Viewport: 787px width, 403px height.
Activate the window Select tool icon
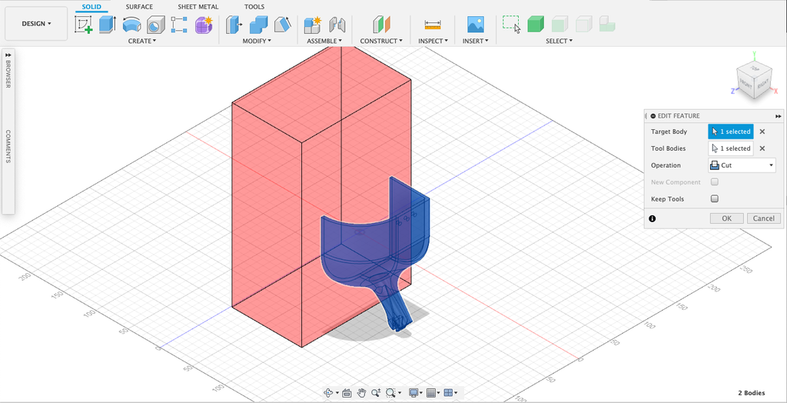coord(511,24)
